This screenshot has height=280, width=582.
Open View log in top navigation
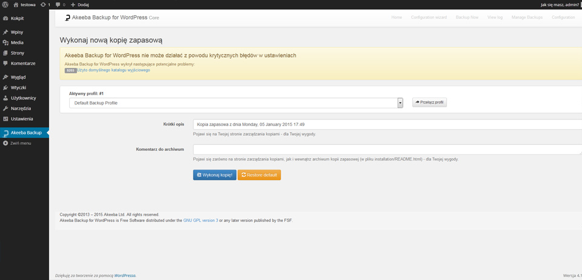tap(495, 18)
